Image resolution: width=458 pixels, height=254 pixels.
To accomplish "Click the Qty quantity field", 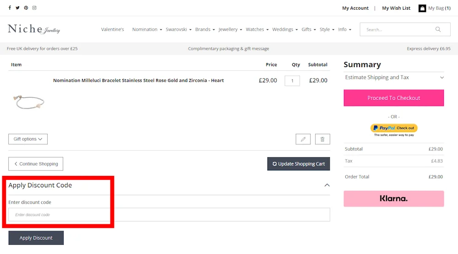I will point(292,81).
